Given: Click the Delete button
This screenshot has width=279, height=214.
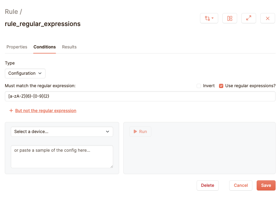Looking at the screenshot, I should point(207,185).
